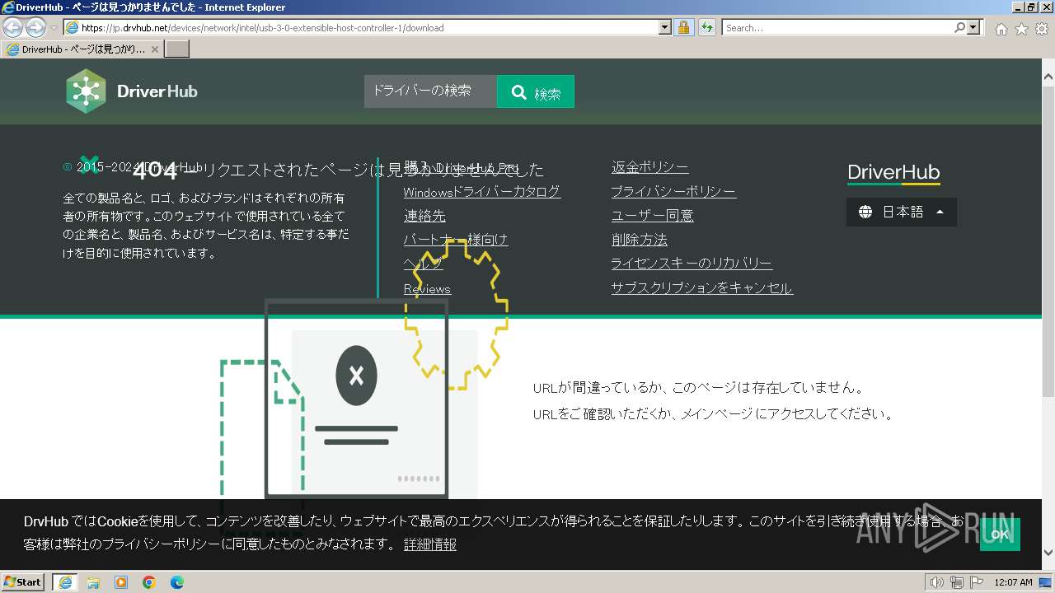This screenshot has width=1055, height=593.
Task: Click the globe icon in language selector
Action: tap(865, 212)
